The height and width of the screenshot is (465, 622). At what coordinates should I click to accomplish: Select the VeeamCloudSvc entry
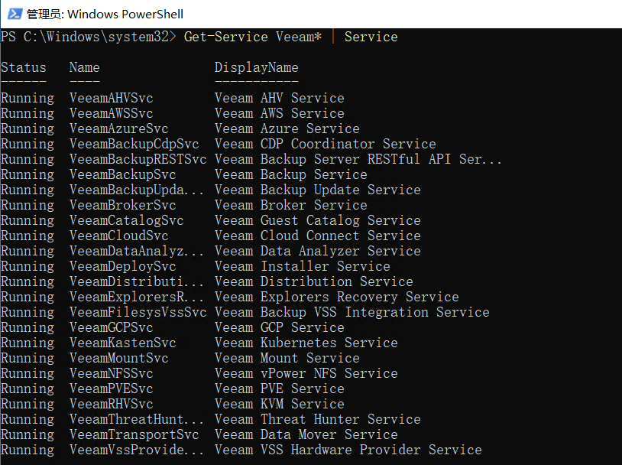118,235
